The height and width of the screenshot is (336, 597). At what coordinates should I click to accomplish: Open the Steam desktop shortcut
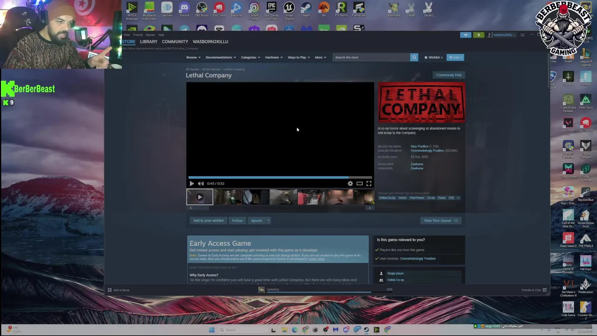point(306,9)
